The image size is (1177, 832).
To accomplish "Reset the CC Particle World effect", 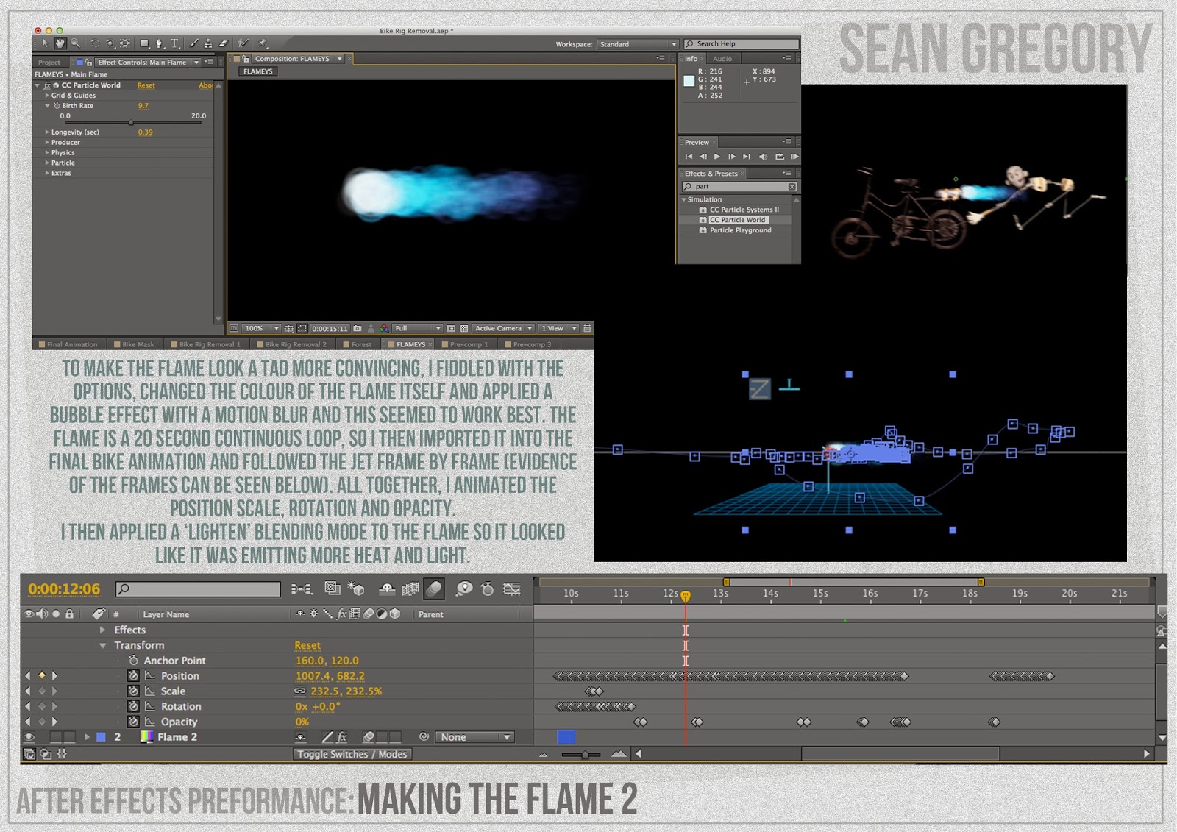I will coord(146,85).
